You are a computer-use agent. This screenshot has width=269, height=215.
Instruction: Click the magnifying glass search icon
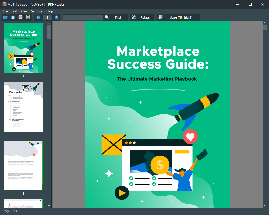pyautogui.click(x=107, y=17)
